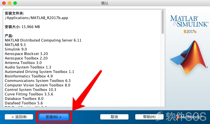The height and width of the screenshot is (124, 210).
Task: Click the 确认 window title
Action: pyautogui.click(x=105, y=3)
